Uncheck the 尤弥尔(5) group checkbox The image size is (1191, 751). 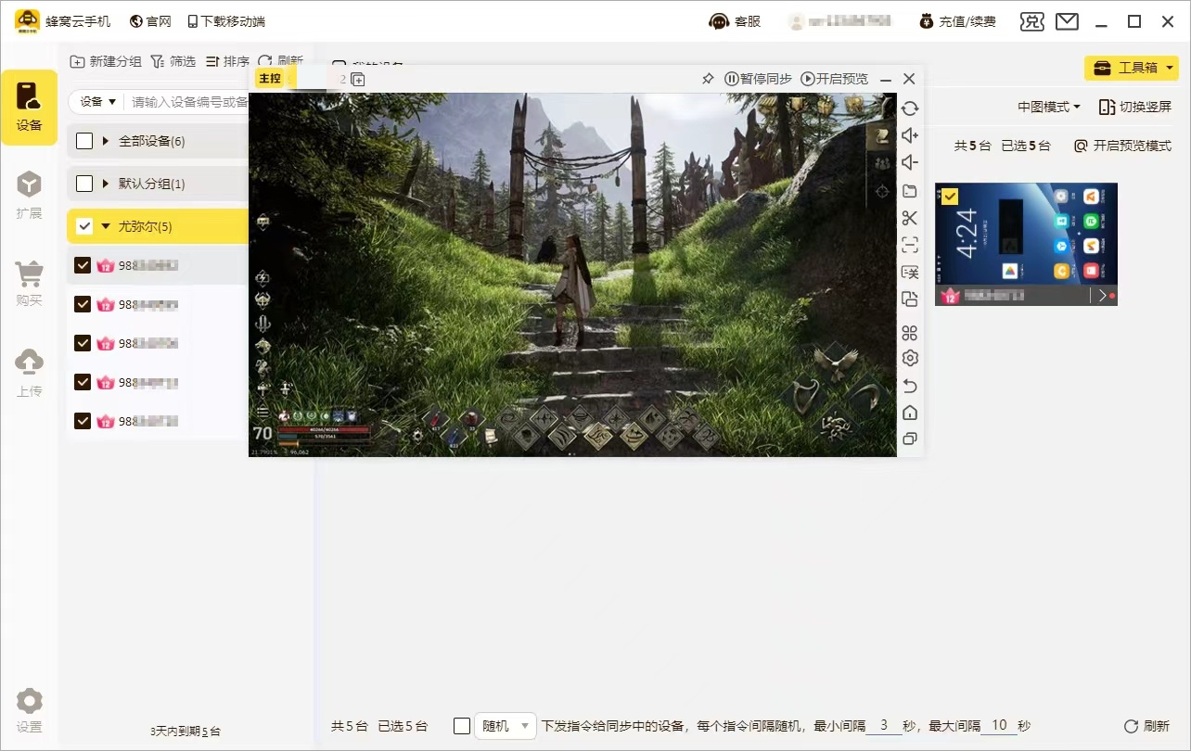point(84,226)
